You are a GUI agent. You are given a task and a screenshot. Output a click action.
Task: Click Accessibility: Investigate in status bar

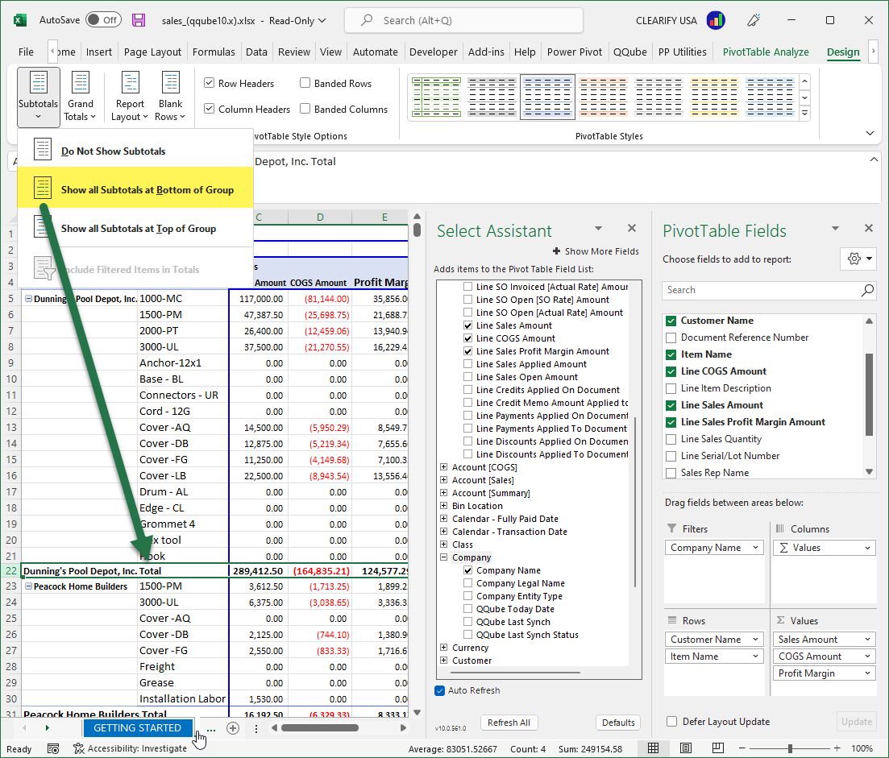point(131,748)
